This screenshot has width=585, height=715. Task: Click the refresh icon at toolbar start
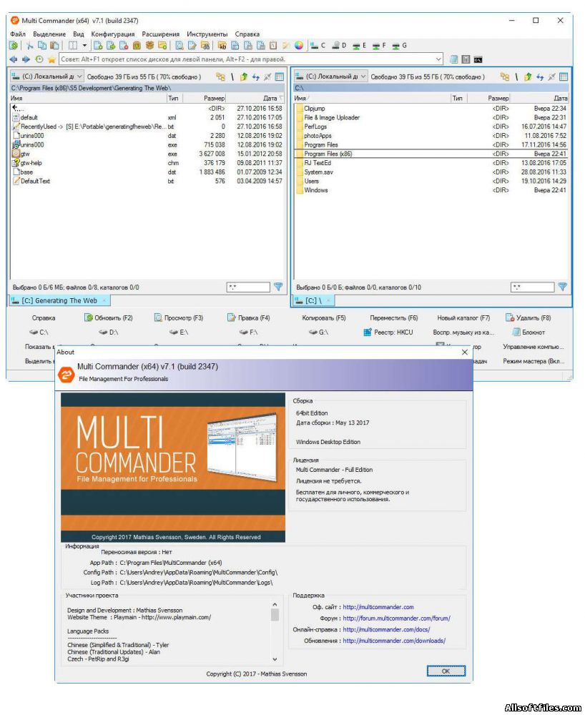coord(14,46)
